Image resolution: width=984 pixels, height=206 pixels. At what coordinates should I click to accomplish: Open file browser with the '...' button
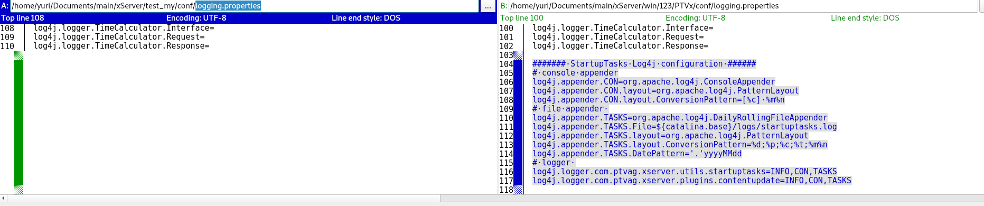[x=488, y=6]
